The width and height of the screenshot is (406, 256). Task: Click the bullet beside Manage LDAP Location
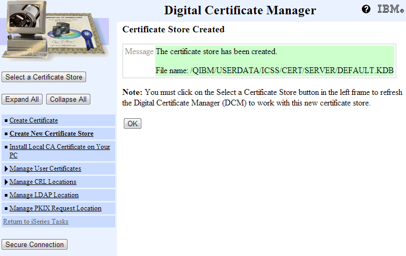[6, 195]
